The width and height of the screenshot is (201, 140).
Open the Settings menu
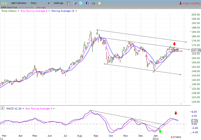(x=59, y=3)
